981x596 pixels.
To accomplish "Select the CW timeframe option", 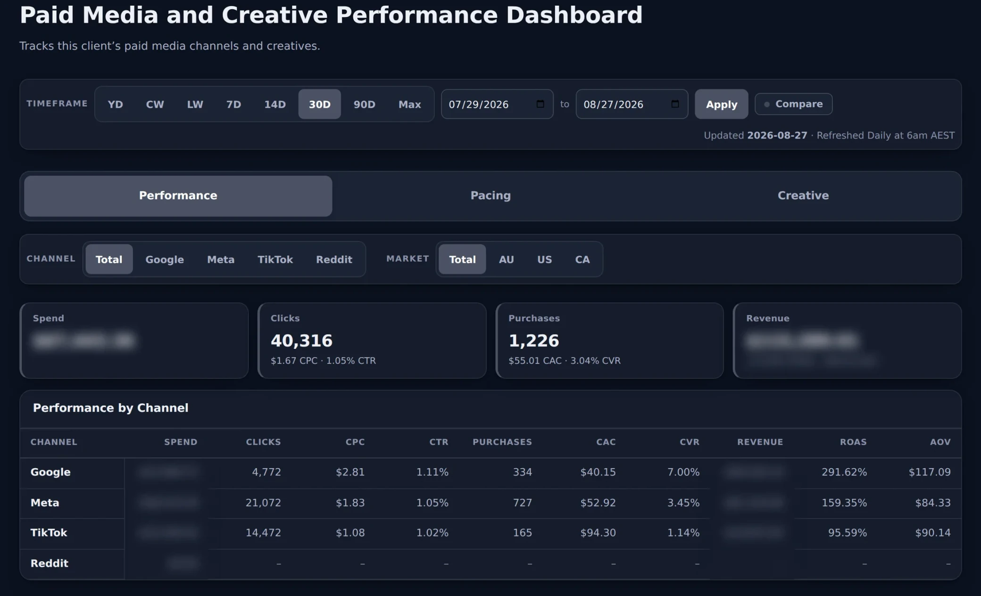I will pyautogui.click(x=155, y=104).
